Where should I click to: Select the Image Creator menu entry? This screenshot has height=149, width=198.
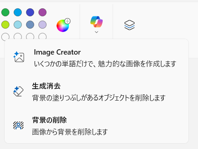pos(97,58)
